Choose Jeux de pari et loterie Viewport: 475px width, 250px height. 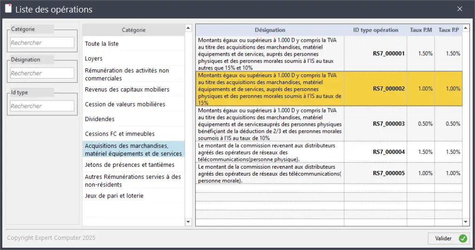[x=114, y=196]
